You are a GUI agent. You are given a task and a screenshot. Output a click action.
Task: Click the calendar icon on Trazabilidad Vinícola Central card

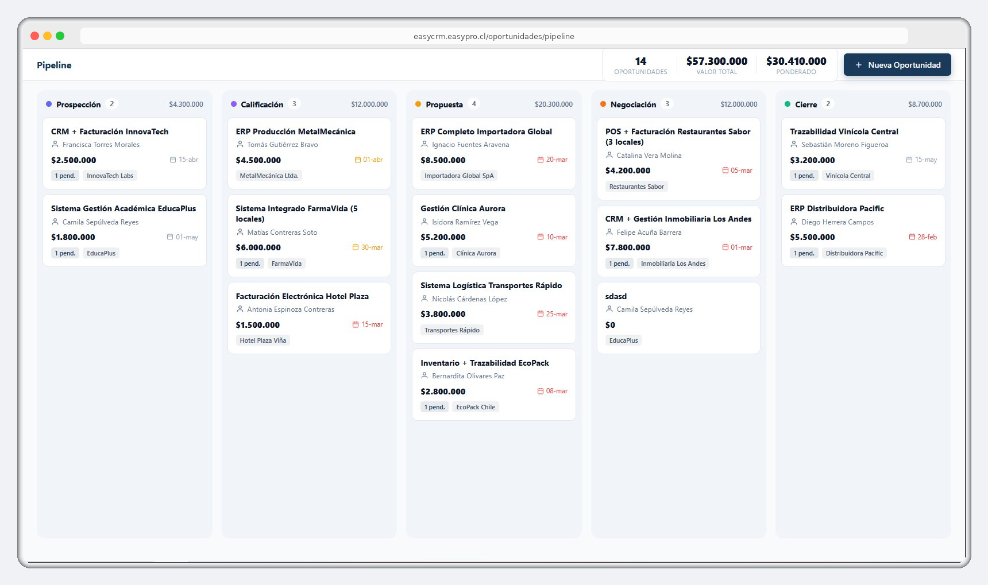coord(909,160)
